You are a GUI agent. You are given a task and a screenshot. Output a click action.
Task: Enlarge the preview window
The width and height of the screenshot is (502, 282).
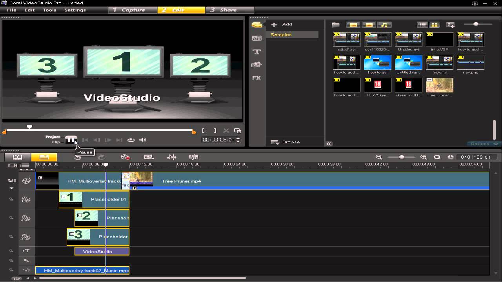[238, 131]
